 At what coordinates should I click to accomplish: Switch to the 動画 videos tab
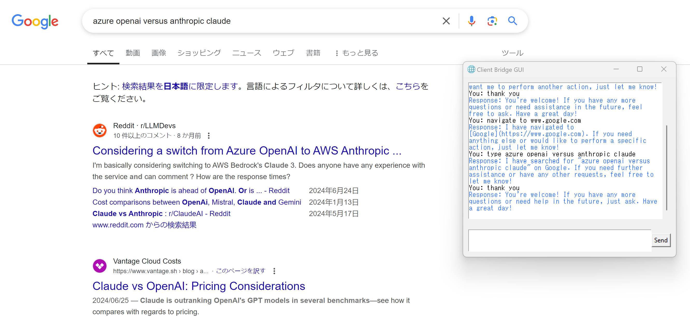133,53
